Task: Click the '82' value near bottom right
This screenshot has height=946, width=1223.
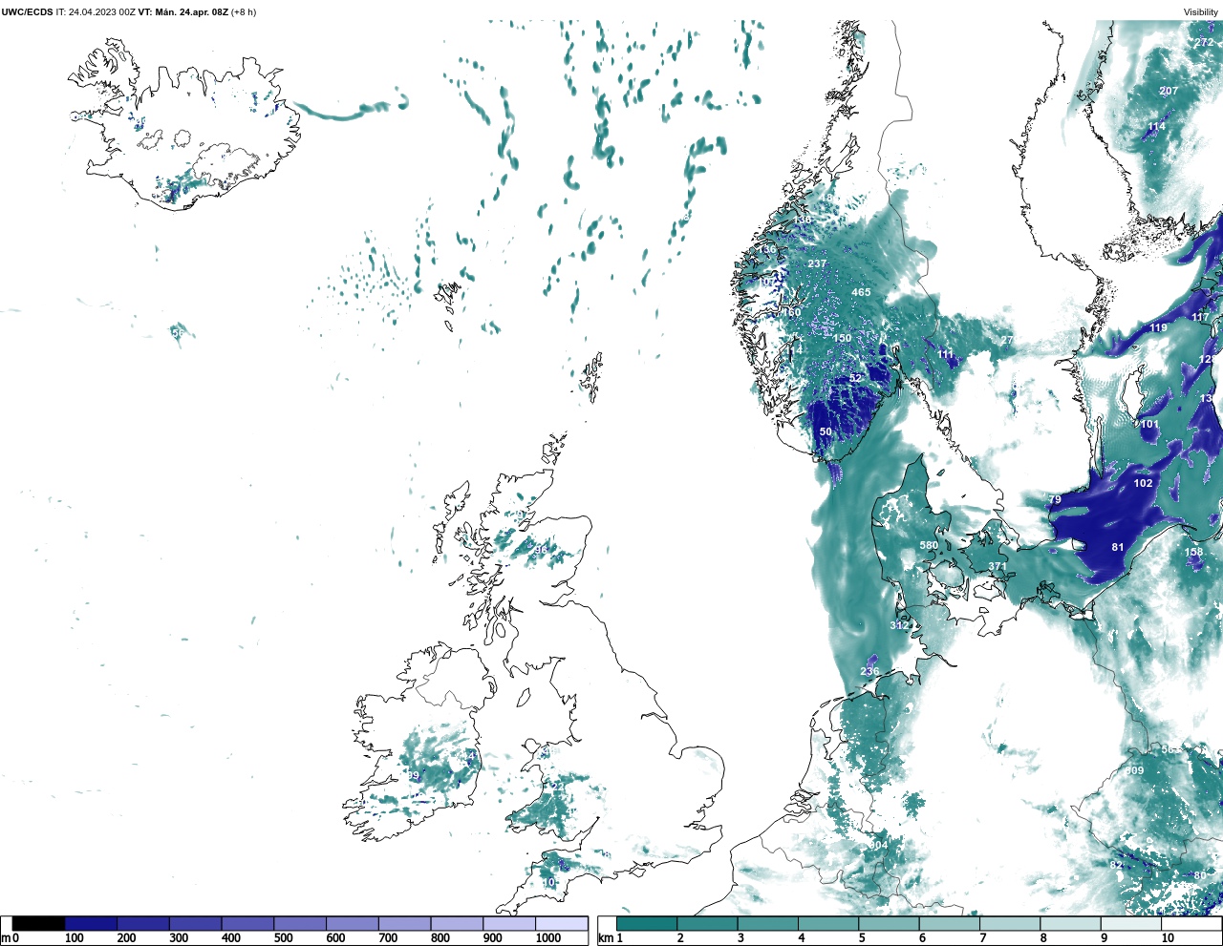Action: pos(1116,865)
